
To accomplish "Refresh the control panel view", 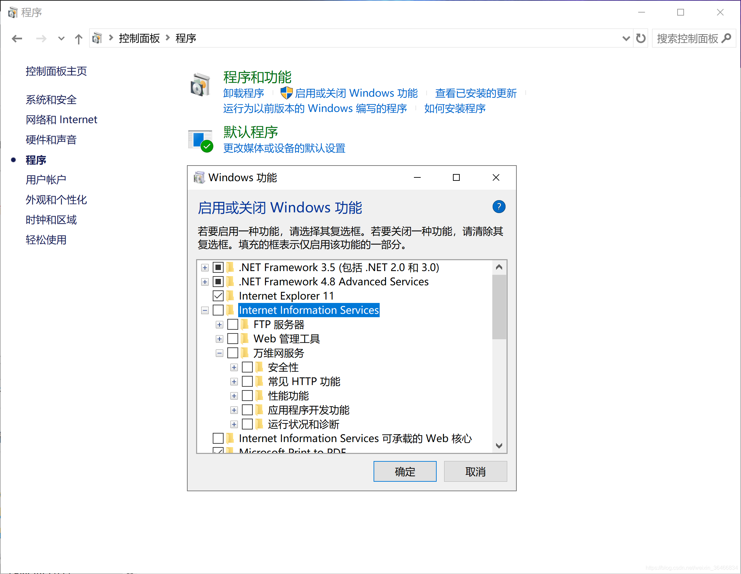I will [641, 38].
